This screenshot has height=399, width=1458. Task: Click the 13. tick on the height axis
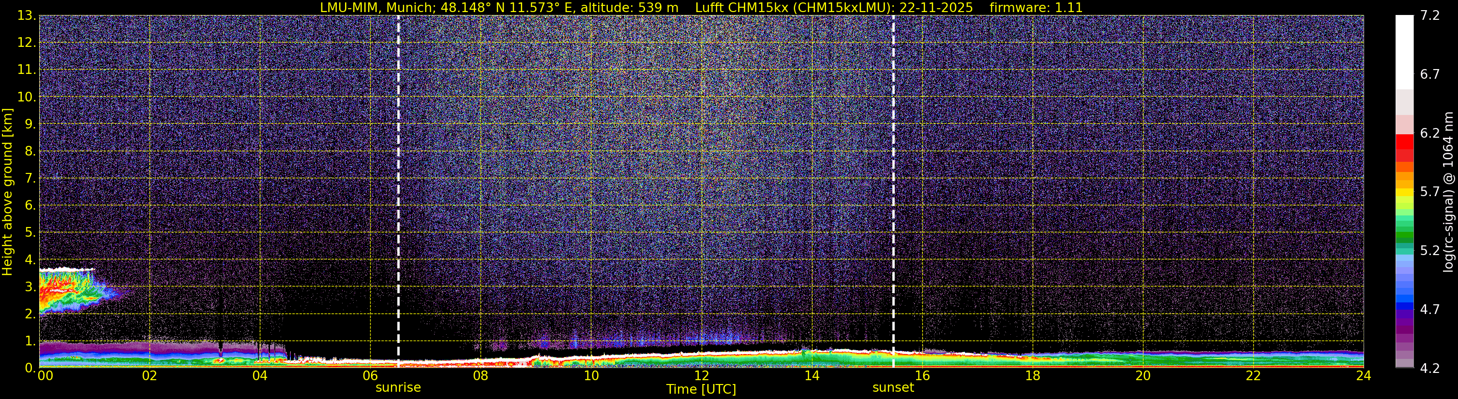coord(26,15)
